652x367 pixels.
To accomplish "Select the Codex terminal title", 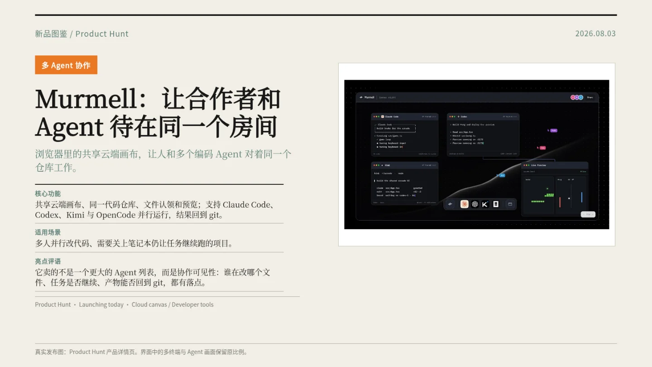I will [464, 116].
